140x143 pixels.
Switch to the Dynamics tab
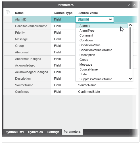[35, 132]
